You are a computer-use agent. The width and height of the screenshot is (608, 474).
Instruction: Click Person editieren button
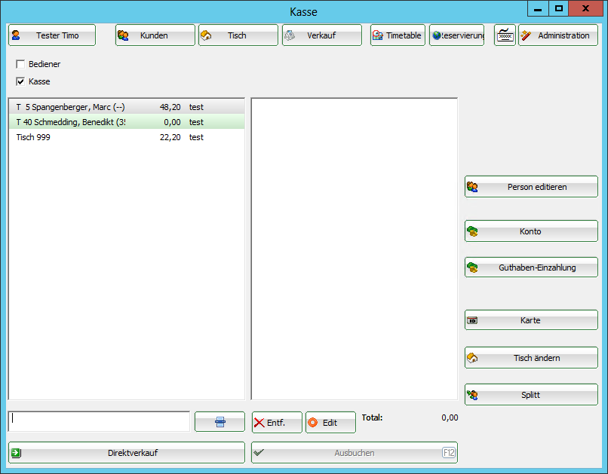(x=530, y=187)
